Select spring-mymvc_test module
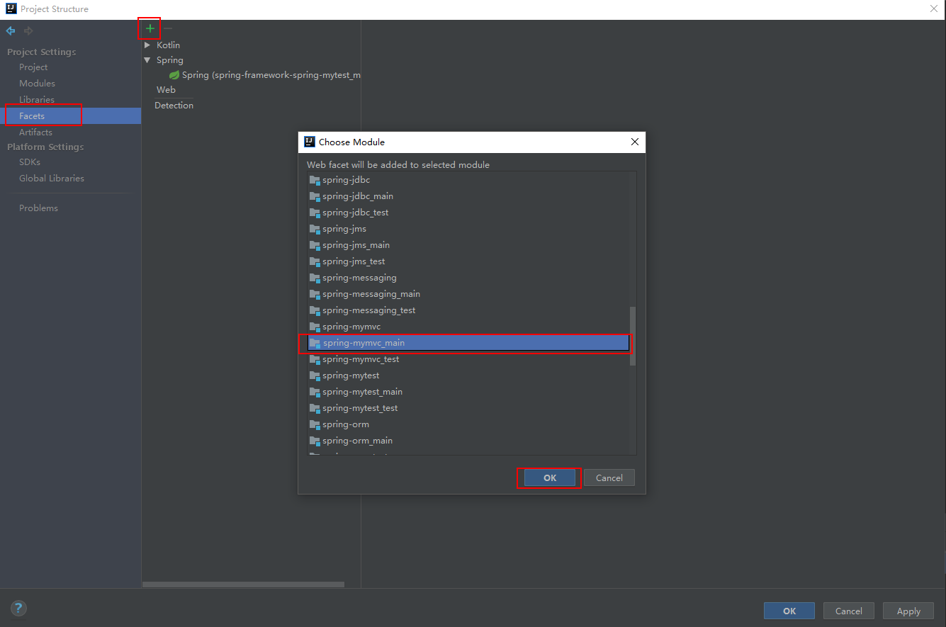 point(468,359)
